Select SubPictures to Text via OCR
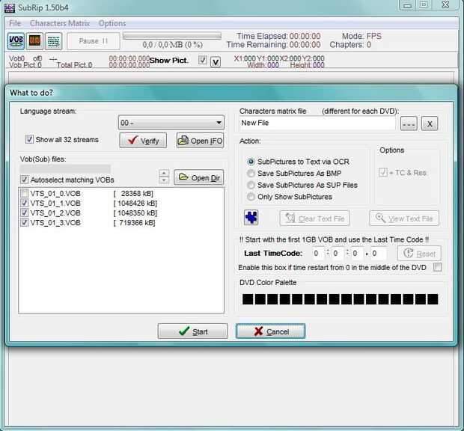The image size is (464, 431). (251, 162)
